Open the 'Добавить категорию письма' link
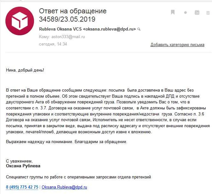This screenshot has width=212, height=194. click(x=177, y=45)
